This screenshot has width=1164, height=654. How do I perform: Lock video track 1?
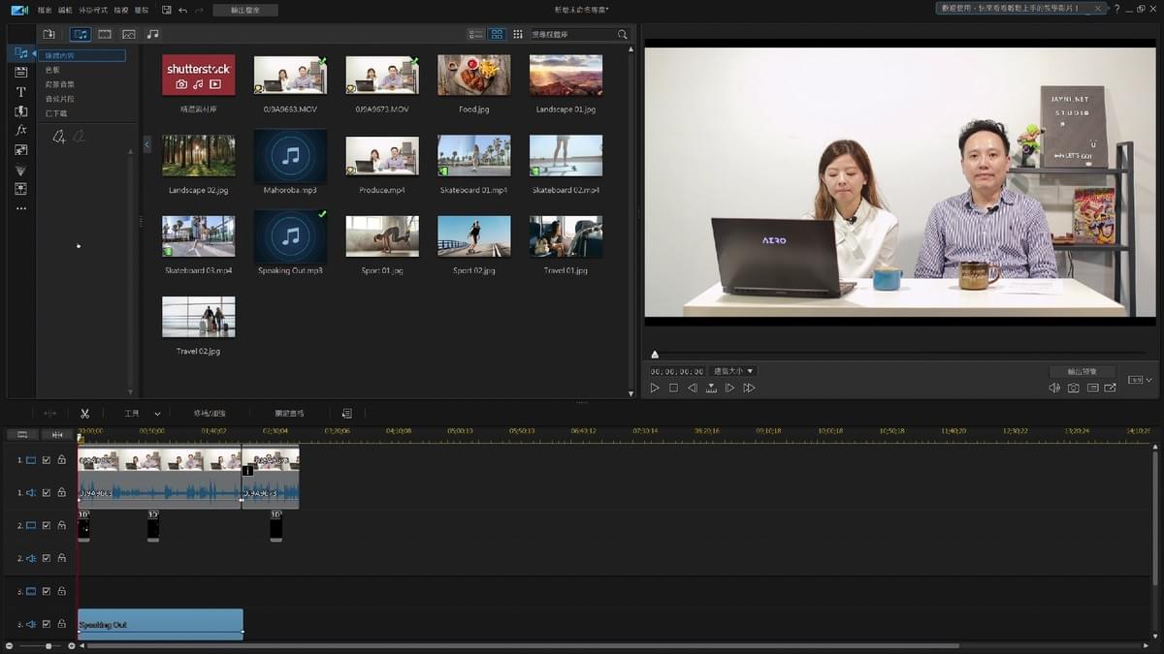click(61, 460)
